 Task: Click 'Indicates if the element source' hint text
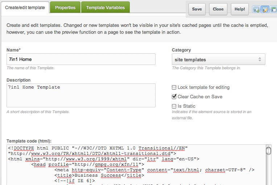[x=211, y=115]
